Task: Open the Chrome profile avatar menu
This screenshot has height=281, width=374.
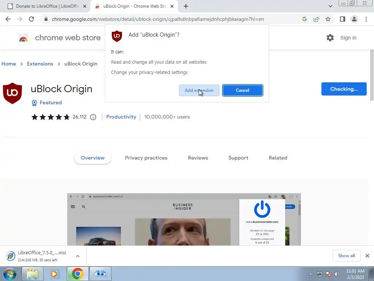Action: click(x=354, y=19)
